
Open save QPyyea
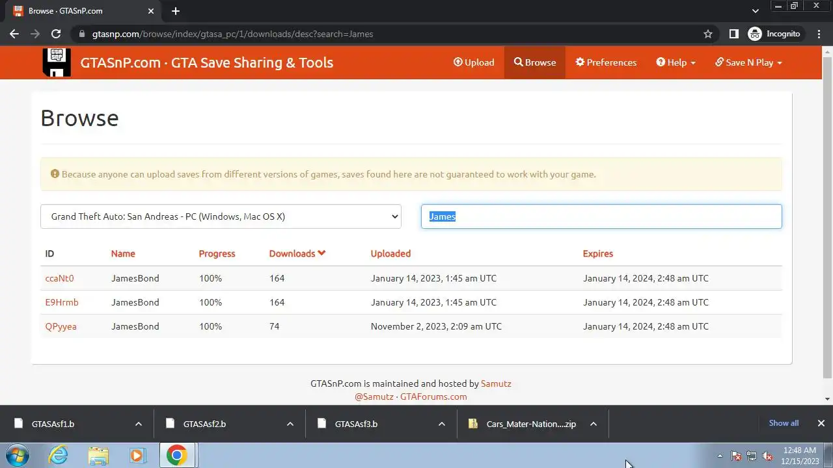pos(61,326)
